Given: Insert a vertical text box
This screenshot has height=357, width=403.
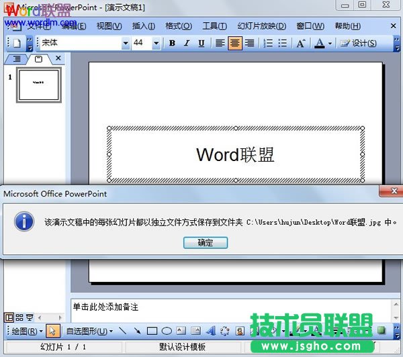Looking at the screenshot, I should [196, 331].
